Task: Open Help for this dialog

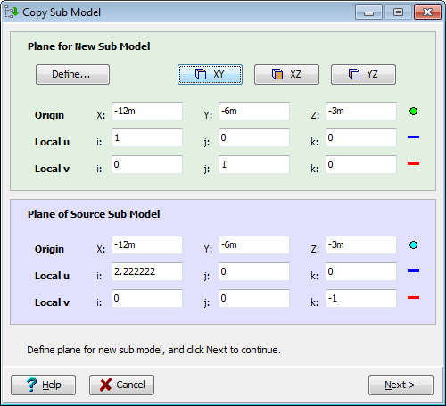Action: (44, 385)
